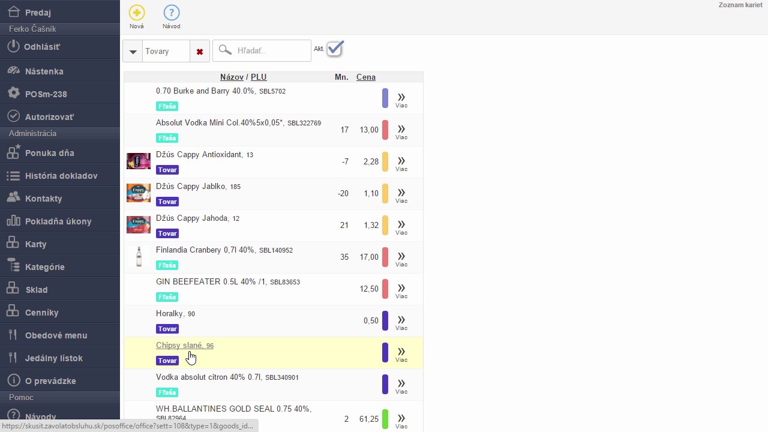Open Chipsy slané item link
The image size is (768, 432).
[185, 345]
